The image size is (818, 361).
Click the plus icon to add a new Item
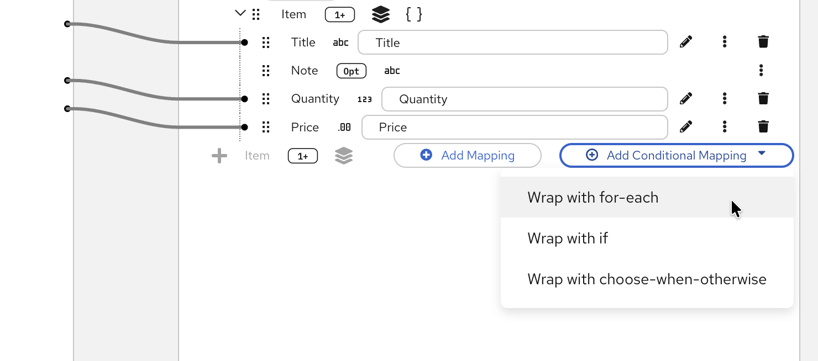tap(219, 155)
